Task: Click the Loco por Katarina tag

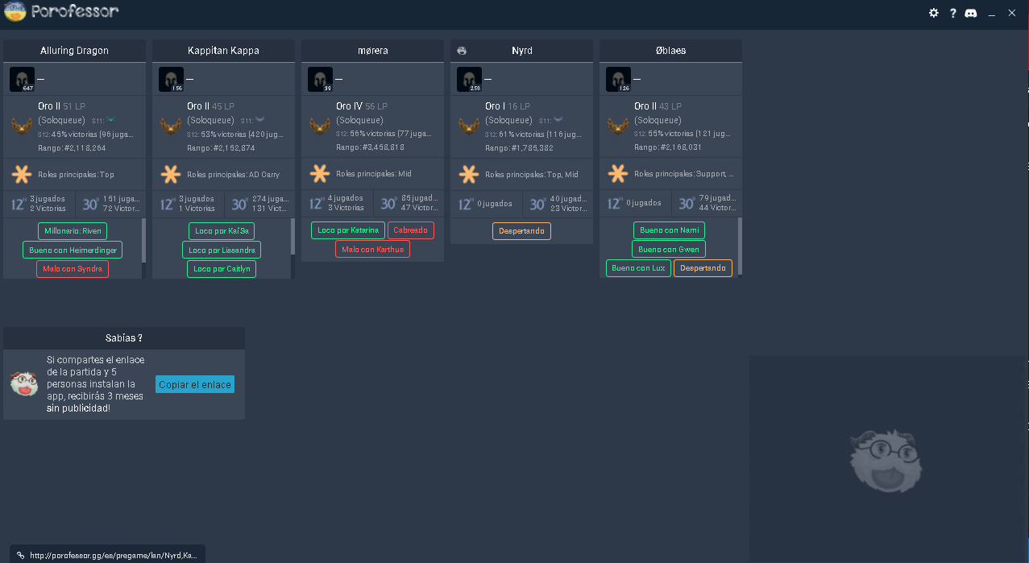Action: click(348, 230)
